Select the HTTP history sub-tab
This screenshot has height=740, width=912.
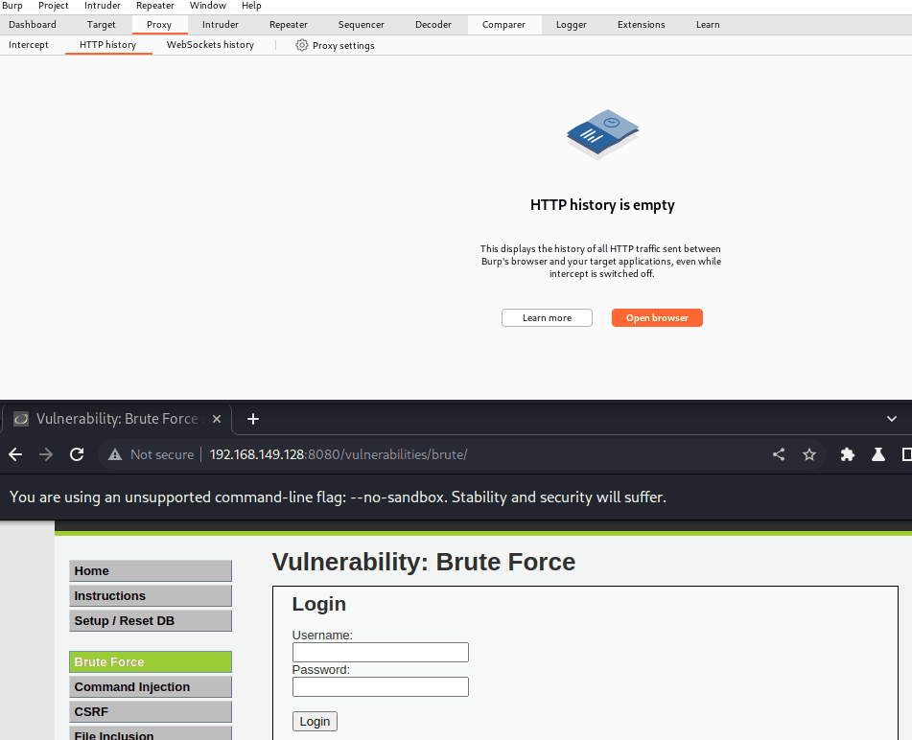[x=108, y=45]
